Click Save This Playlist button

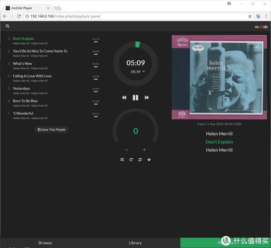51,130
